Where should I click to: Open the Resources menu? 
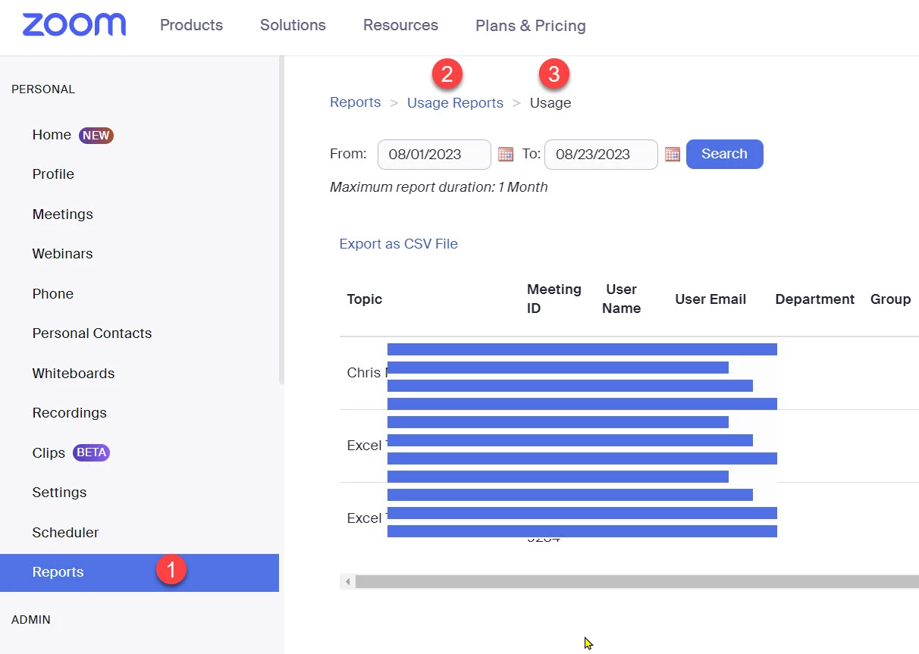point(400,25)
